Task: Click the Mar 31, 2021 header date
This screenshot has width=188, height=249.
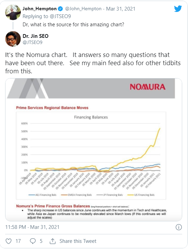Action: click(x=121, y=9)
